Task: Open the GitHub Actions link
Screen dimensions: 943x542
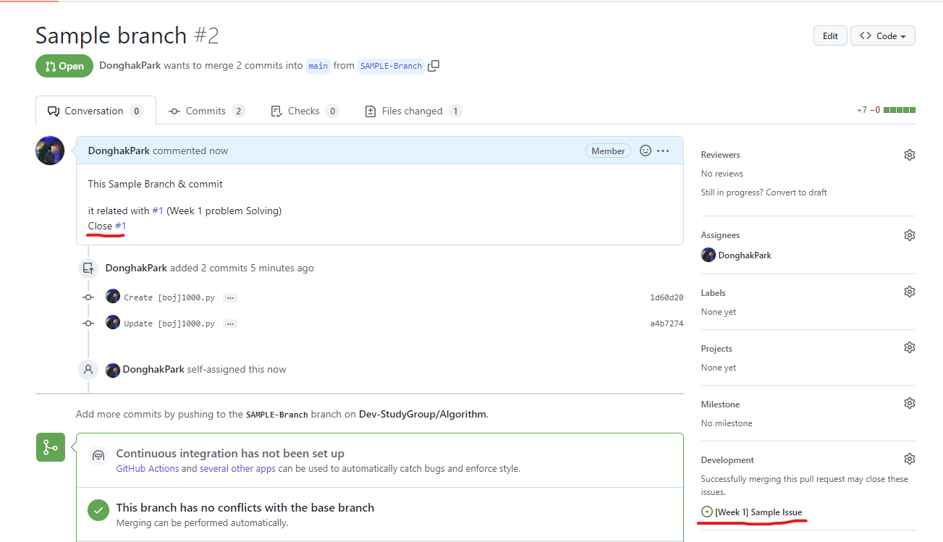Action: tap(148, 468)
